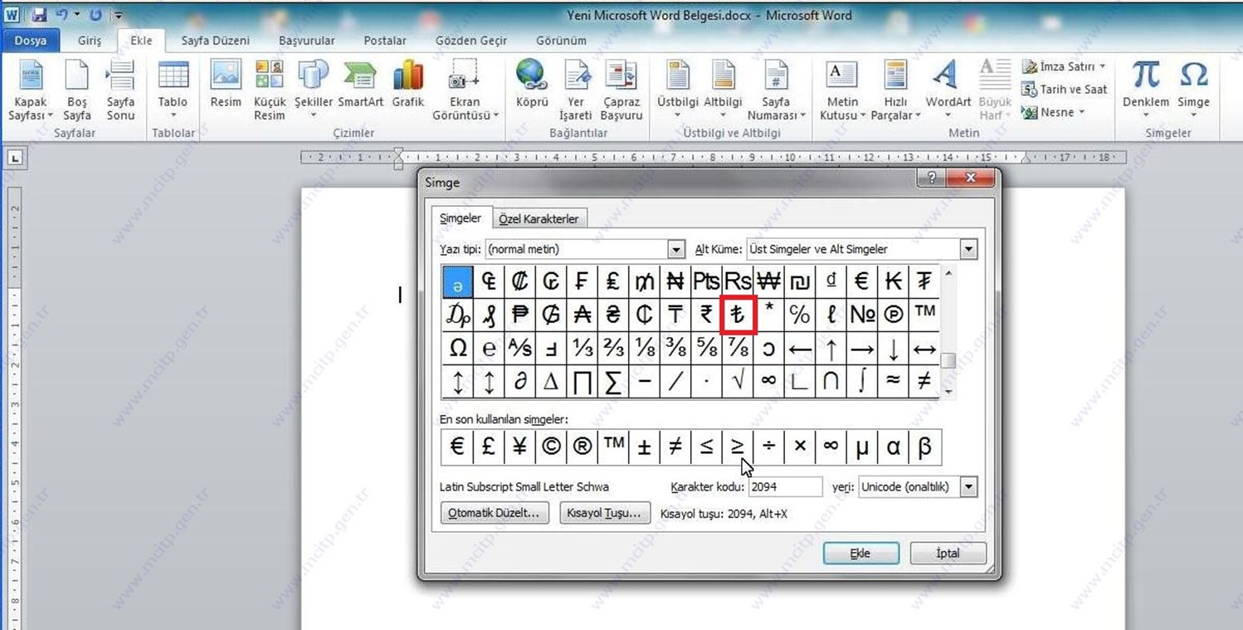Select the Turkish Lira symbol
The width and height of the screenshot is (1243, 630).
(738, 315)
